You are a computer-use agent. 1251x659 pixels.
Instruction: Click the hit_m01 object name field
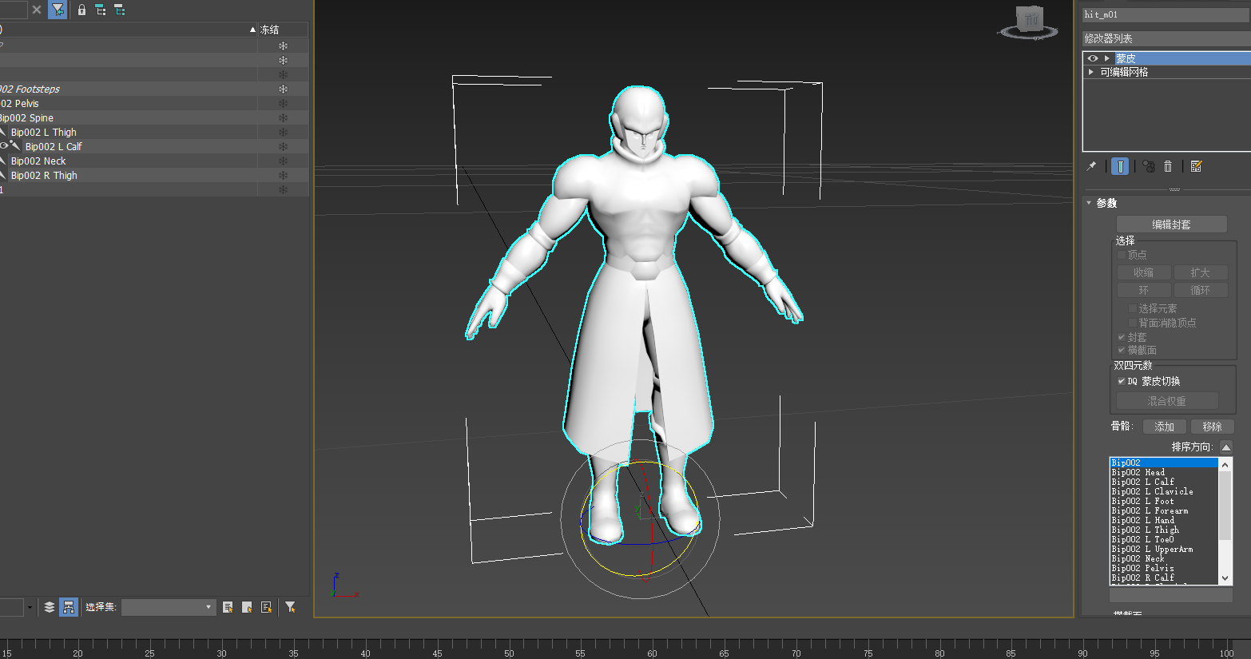point(1165,14)
